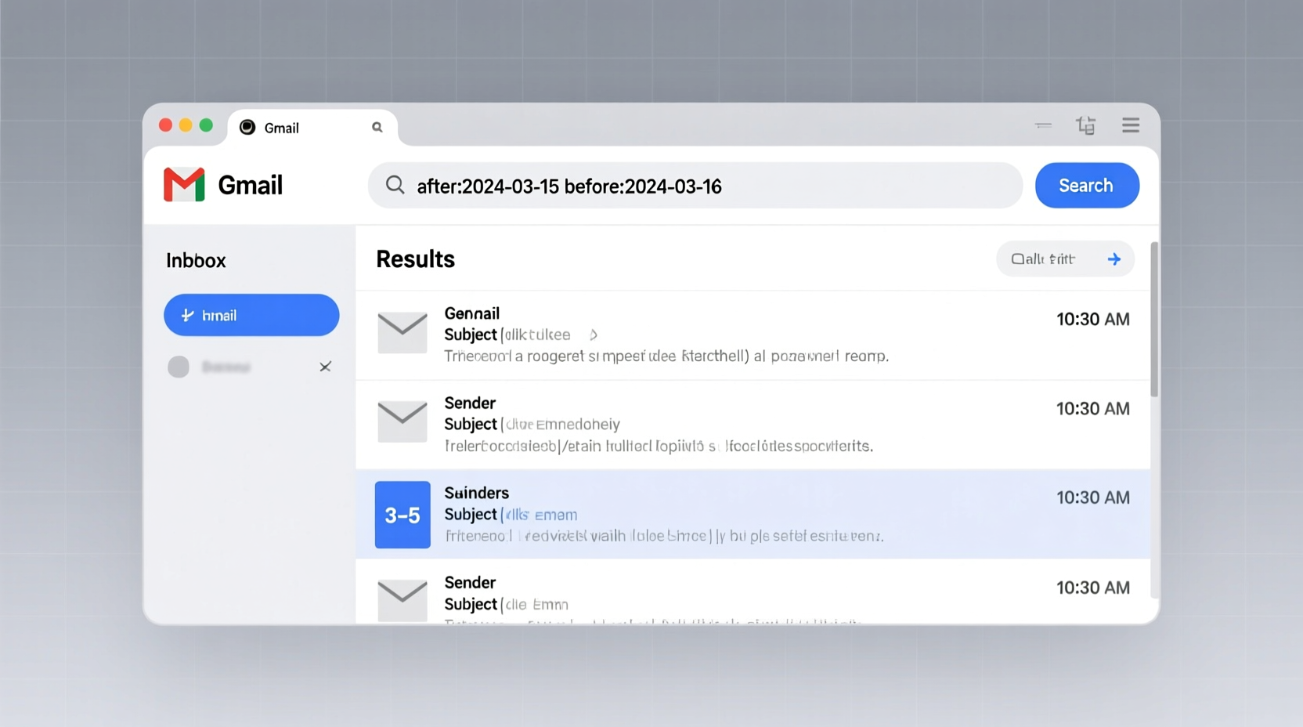Screen dimensions: 1303x727
Task: Click the results vertical scrollbar
Action: coord(1154,320)
